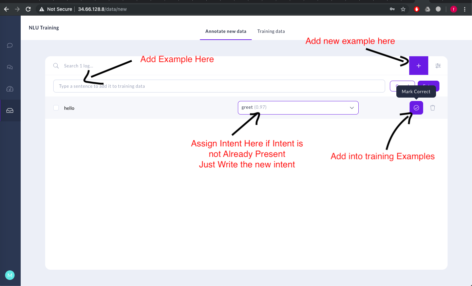Select the Annotate new data tab
The height and width of the screenshot is (286, 472).
[226, 31]
